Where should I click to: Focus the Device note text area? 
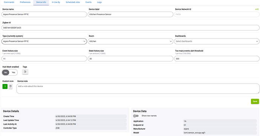[138, 89]
